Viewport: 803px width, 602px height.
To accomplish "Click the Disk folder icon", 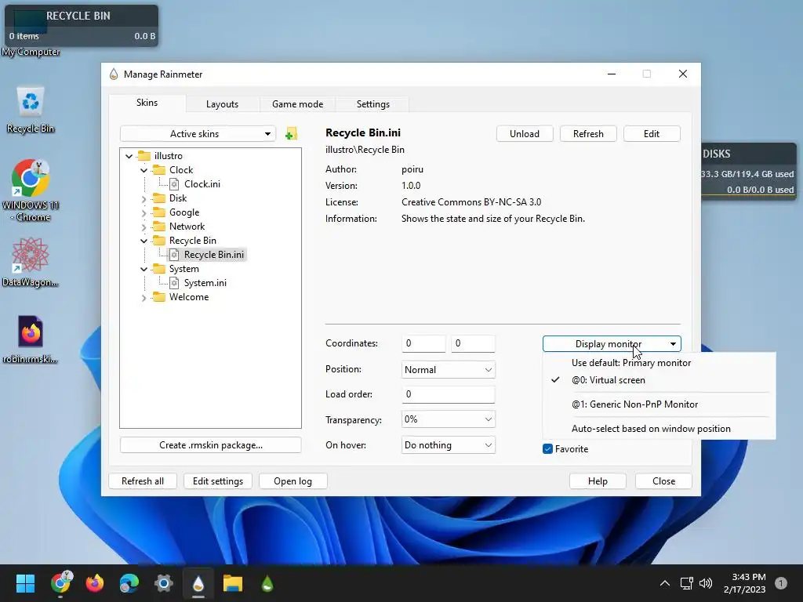I will tap(159, 198).
